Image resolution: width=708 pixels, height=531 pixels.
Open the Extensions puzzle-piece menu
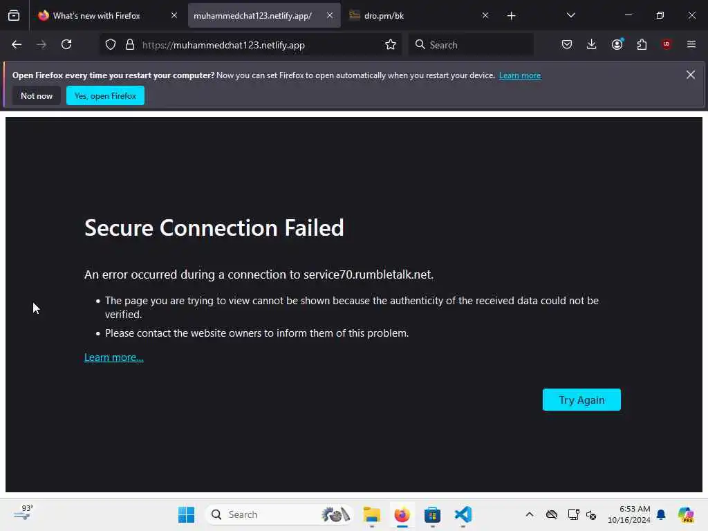coord(642,44)
